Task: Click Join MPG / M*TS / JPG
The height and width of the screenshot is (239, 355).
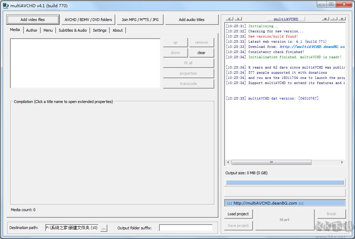Action: click(140, 20)
